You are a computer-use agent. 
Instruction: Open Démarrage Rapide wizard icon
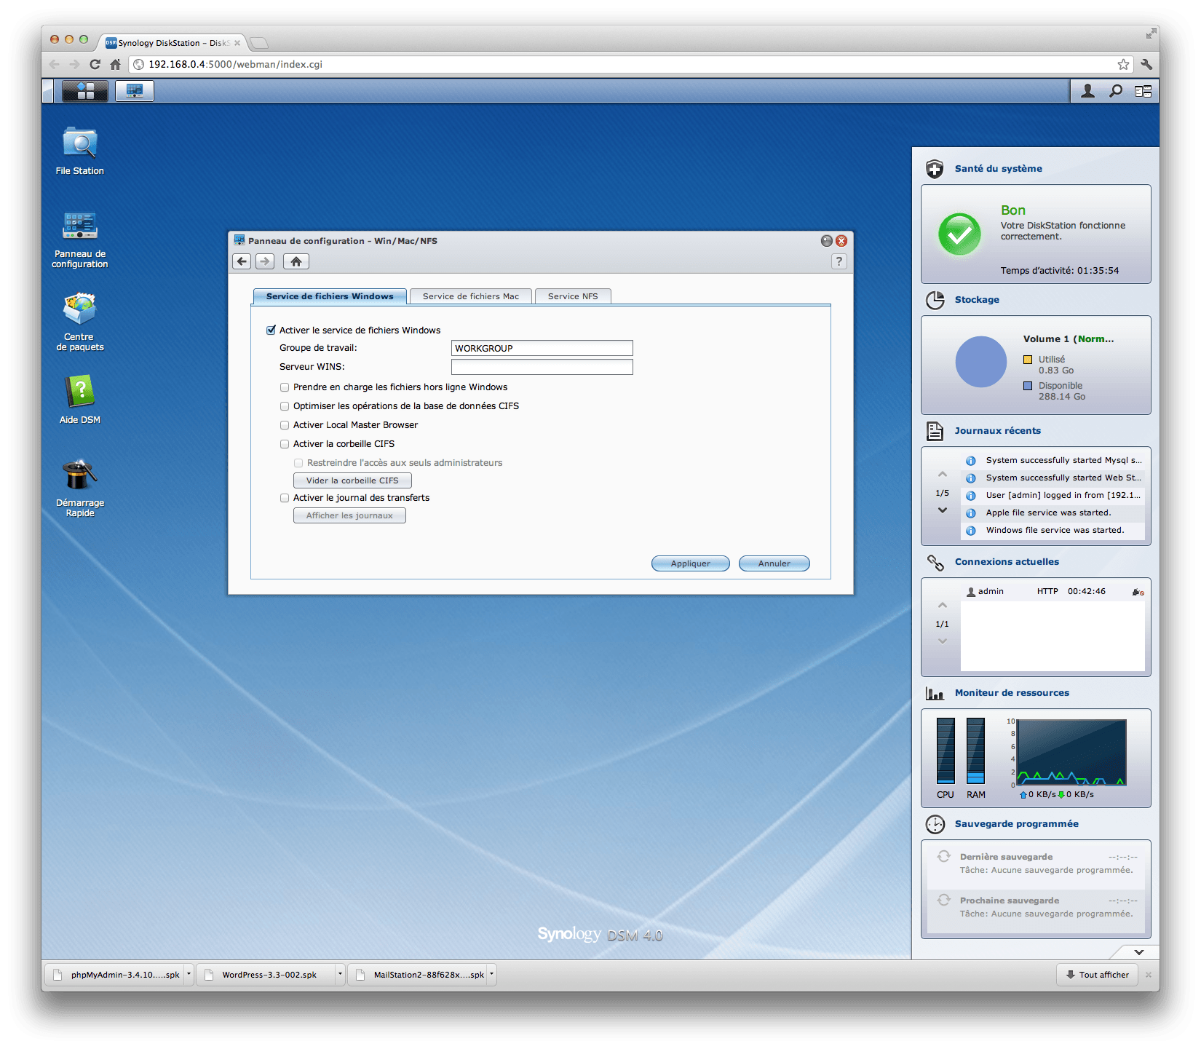pyautogui.click(x=79, y=476)
